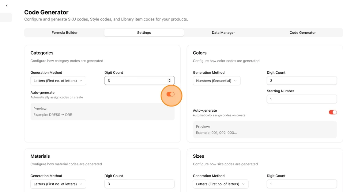Open Colors Generation Method dropdown
343x192 pixels.
pyautogui.click(x=217, y=81)
